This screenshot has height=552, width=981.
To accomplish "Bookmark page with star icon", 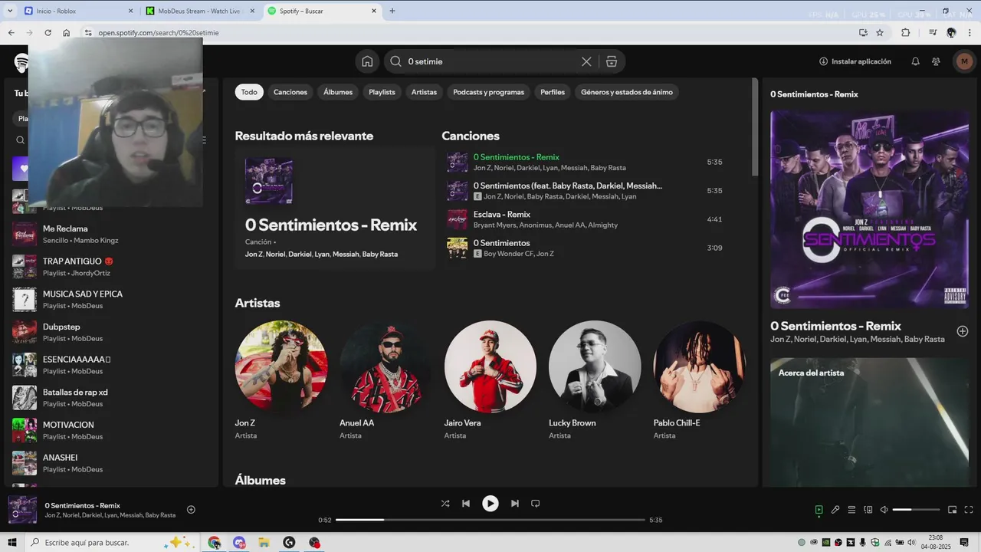I will point(880,33).
